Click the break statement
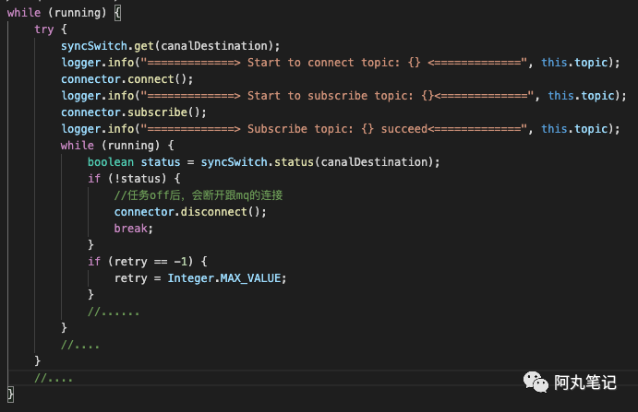 click(134, 229)
